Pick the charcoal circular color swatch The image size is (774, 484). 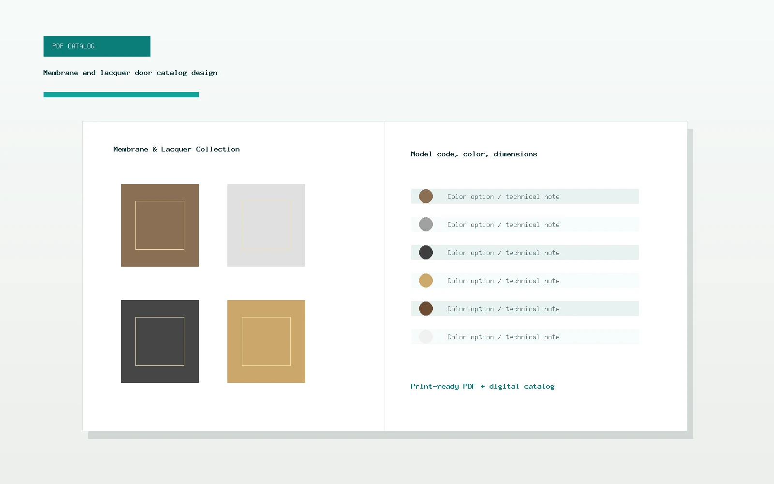pyautogui.click(x=426, y=253)
